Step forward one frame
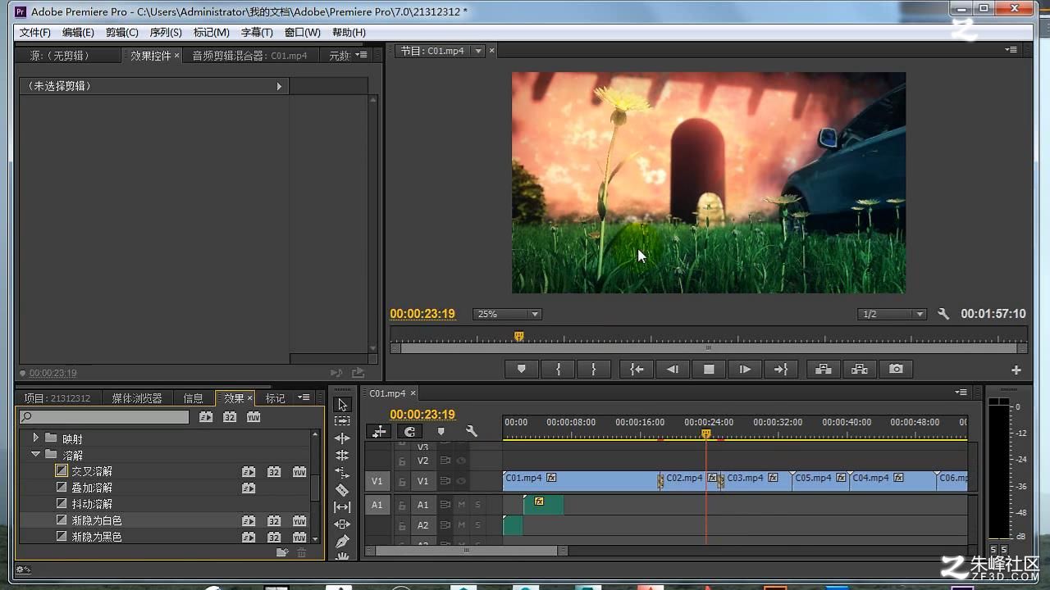The height and width of the screenshot is (590, 1050). (x=745, y=370)
